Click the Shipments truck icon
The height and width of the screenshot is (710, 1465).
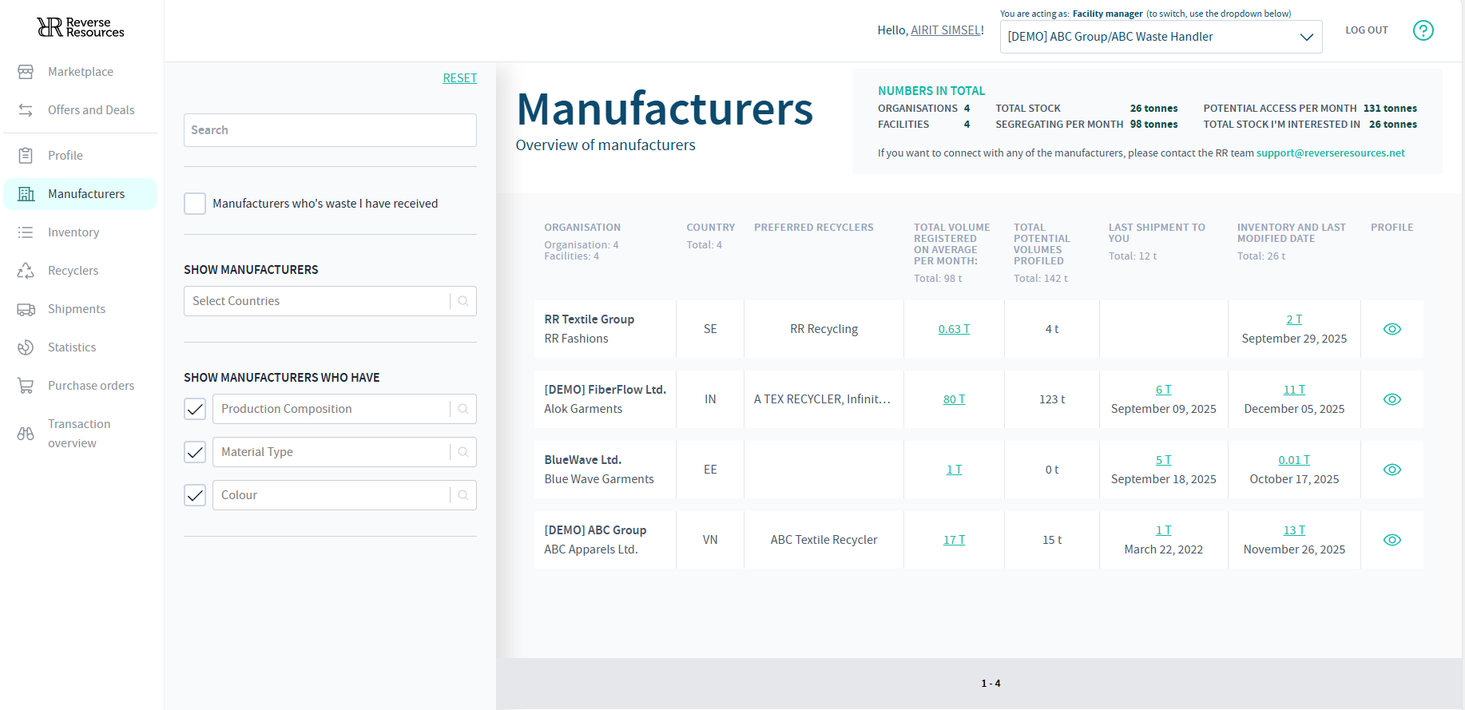[26, 309]
